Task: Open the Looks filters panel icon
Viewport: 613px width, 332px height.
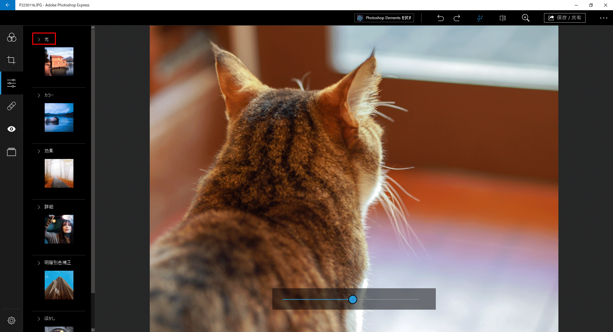Action: coord(11,37)
